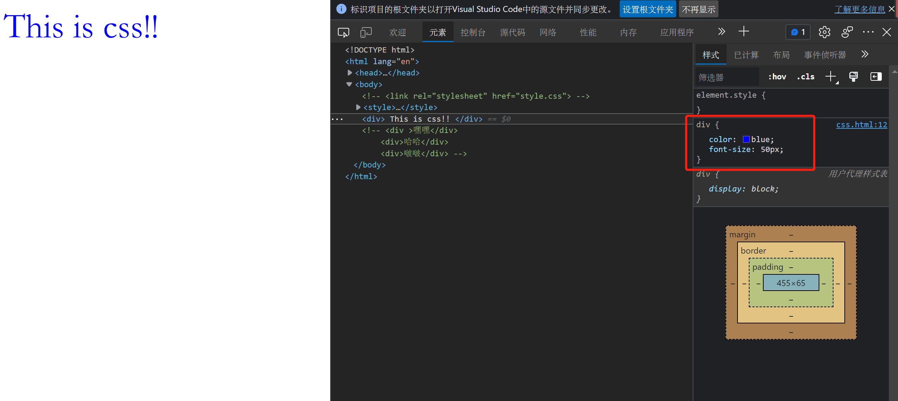Select the commented link stylesheet line
This screenshot has width=898, height=401.
coord(475,96)
